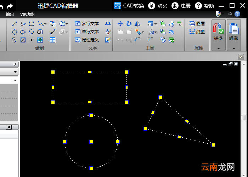Toggle the pin on lower left panel
The height and width of the screenshot is (177, 248).
pos(9,127)
